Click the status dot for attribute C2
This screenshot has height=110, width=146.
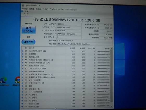pyautogui.click(x=22, y=86)
